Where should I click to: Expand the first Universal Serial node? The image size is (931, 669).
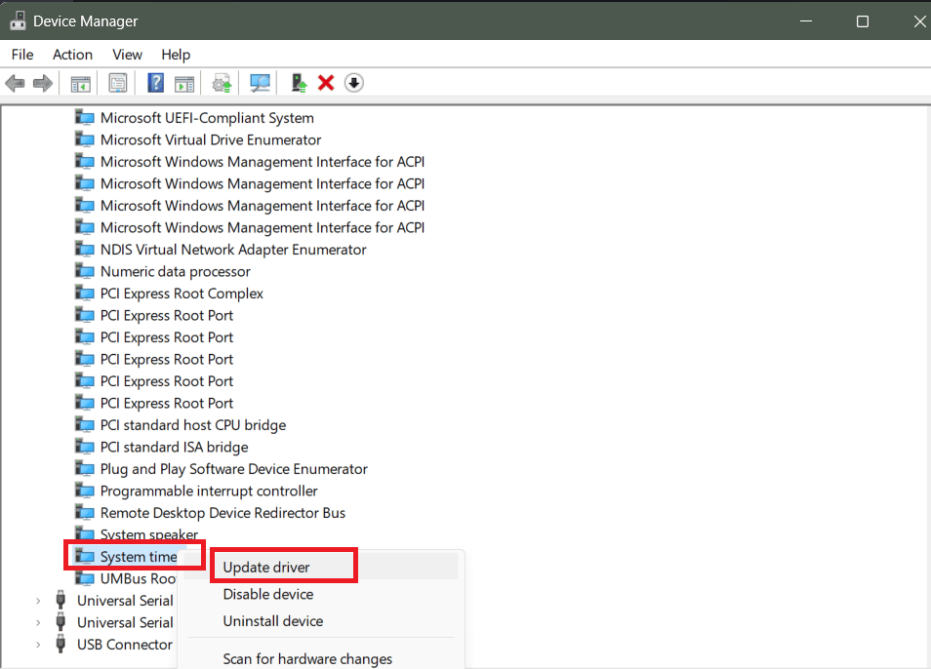point(37,600)
